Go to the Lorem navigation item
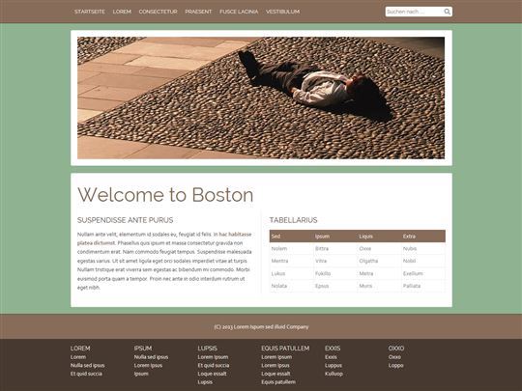Image resolution: width=522 pixels, height=391 pixels. (x=122, y=12)
